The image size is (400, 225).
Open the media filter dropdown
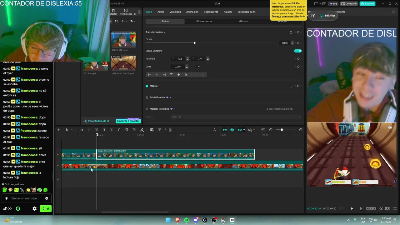click(133, 21)
